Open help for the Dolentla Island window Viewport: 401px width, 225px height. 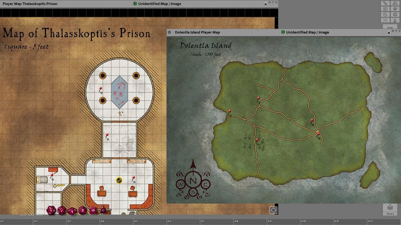(x=396, y=31)
